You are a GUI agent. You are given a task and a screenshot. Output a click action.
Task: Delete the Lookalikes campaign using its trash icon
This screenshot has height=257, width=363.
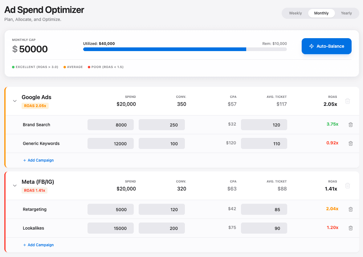[x=350, y=228]
